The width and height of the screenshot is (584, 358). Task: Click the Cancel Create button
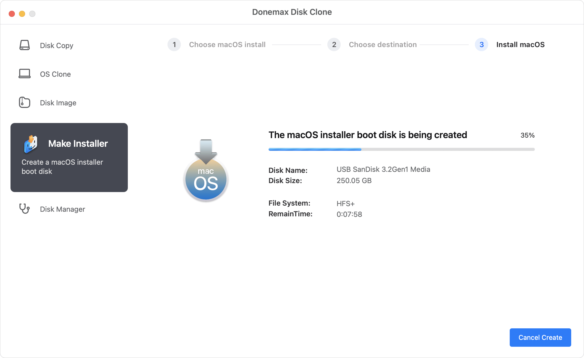540,337
